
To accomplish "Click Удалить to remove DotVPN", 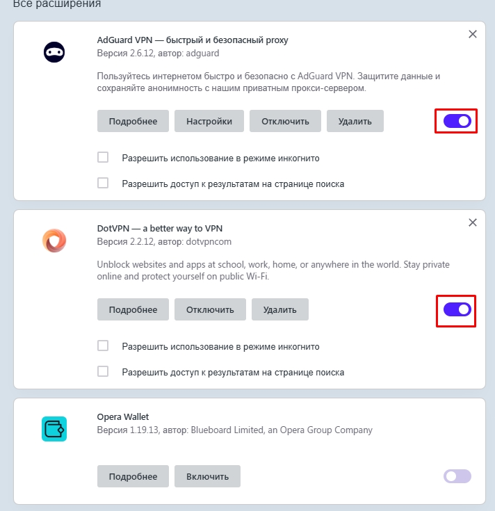I will click(280, 309).
